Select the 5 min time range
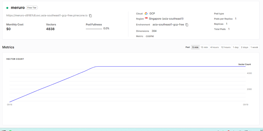Image resolution: width=263 pixels, height=131 pixels. click(195, 47)
